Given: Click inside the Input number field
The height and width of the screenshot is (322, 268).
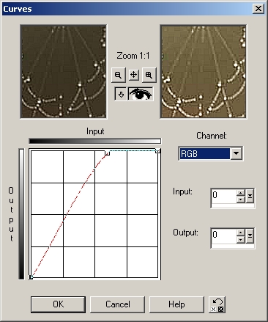Looking at the screenshot, I should tap(224, 196).
